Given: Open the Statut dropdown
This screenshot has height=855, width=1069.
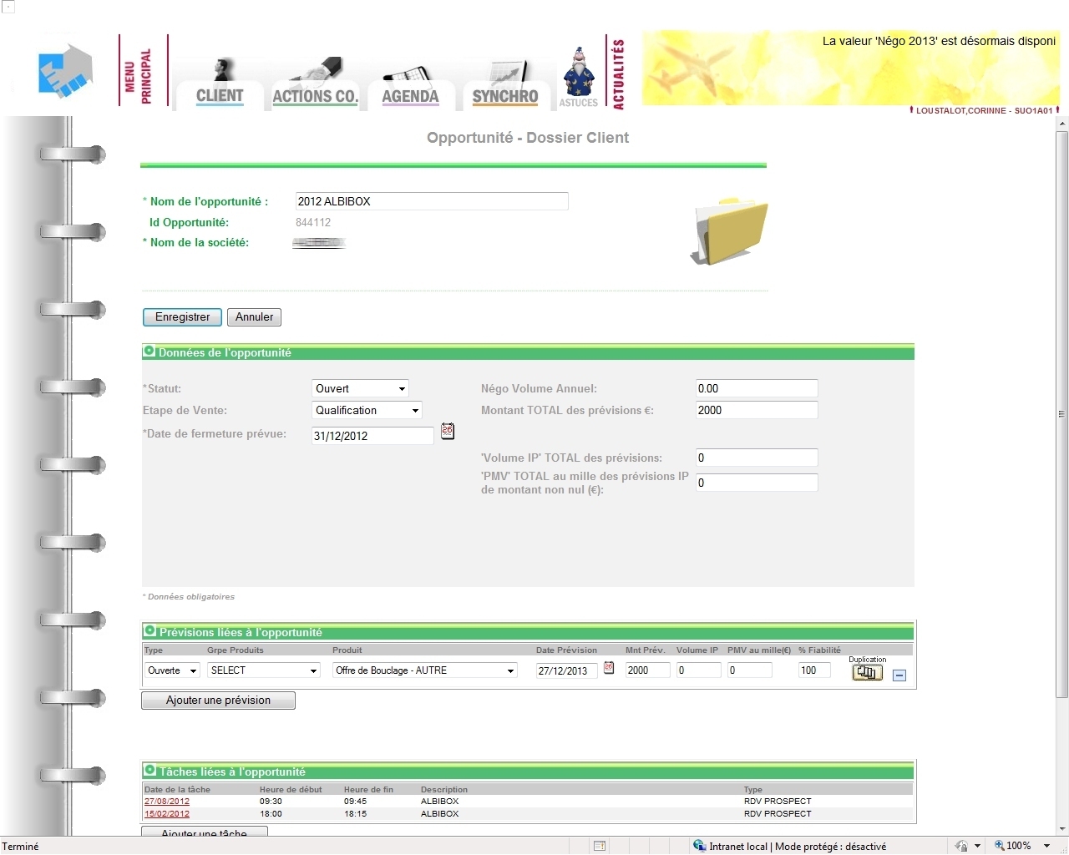Looking at the screenshot, I should click(361, 388).
